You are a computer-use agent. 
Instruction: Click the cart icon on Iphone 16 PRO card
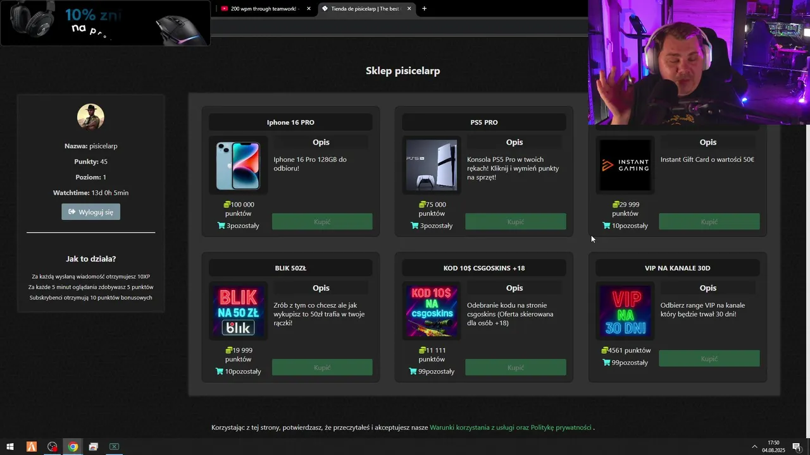(221, 226)
